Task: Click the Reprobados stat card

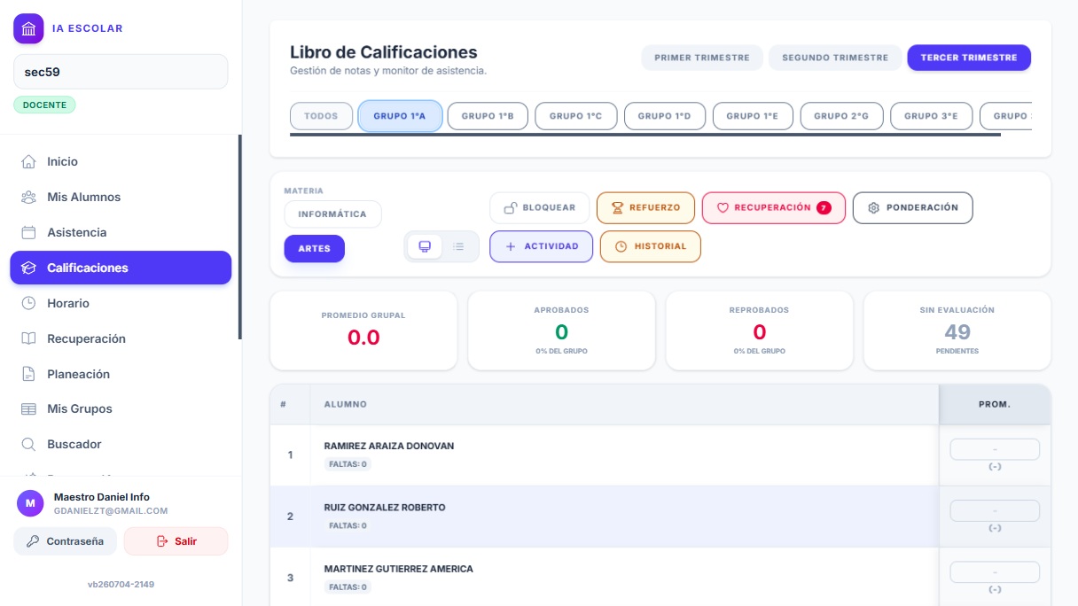Action: pyautogui.click(x=759, y=330)
